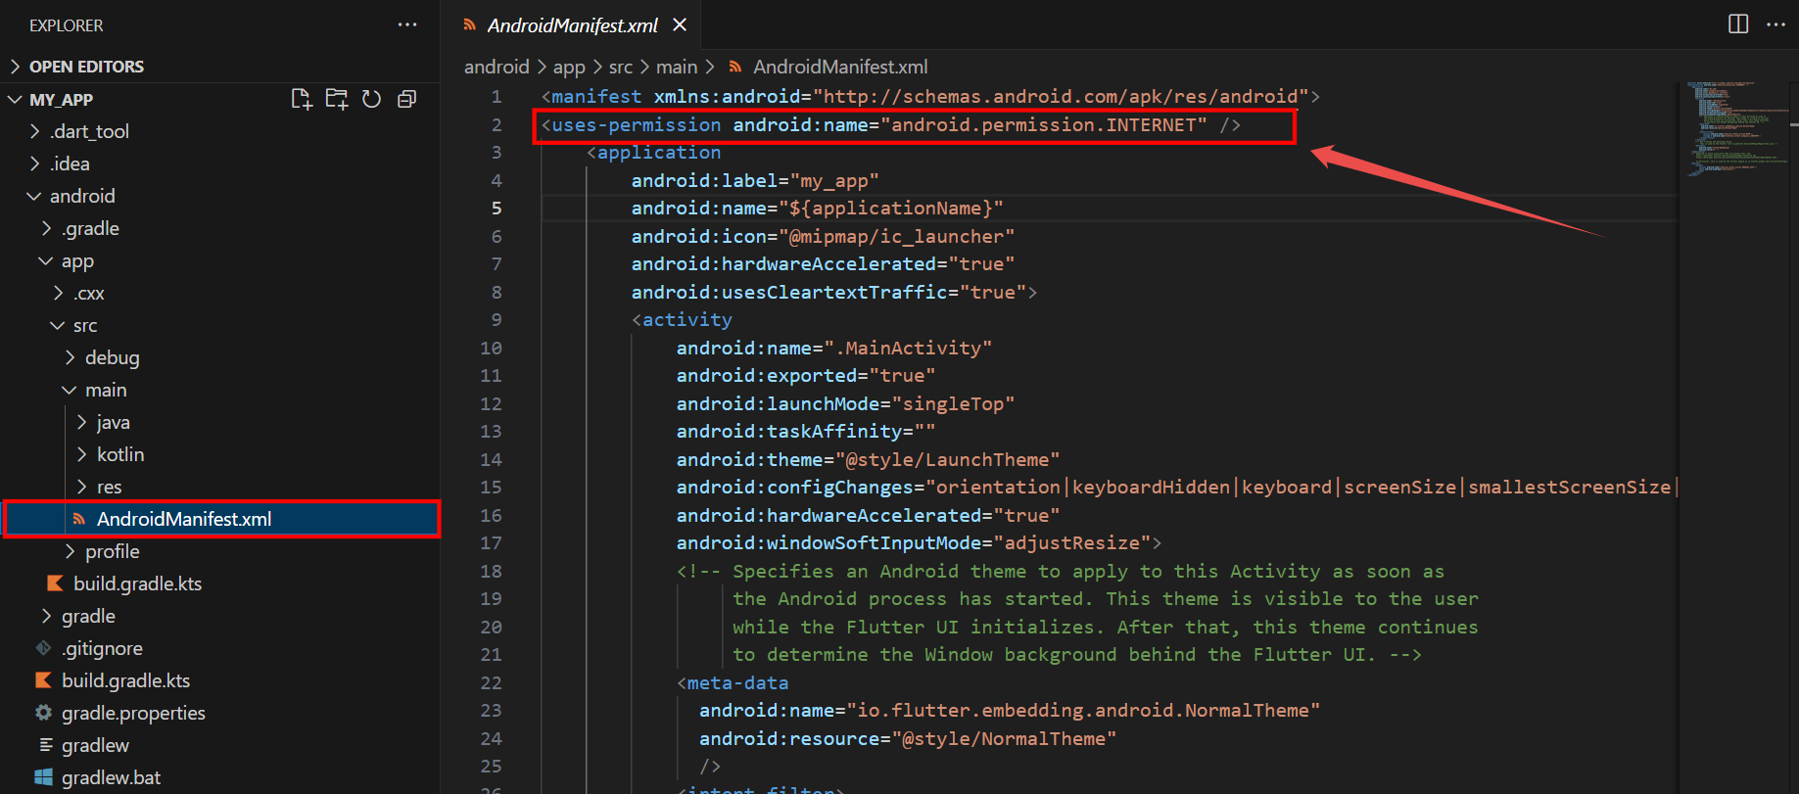Expand the OPEN EDITORS section
This screenshot has width=1799, height=794.
[x=15, y=67]
